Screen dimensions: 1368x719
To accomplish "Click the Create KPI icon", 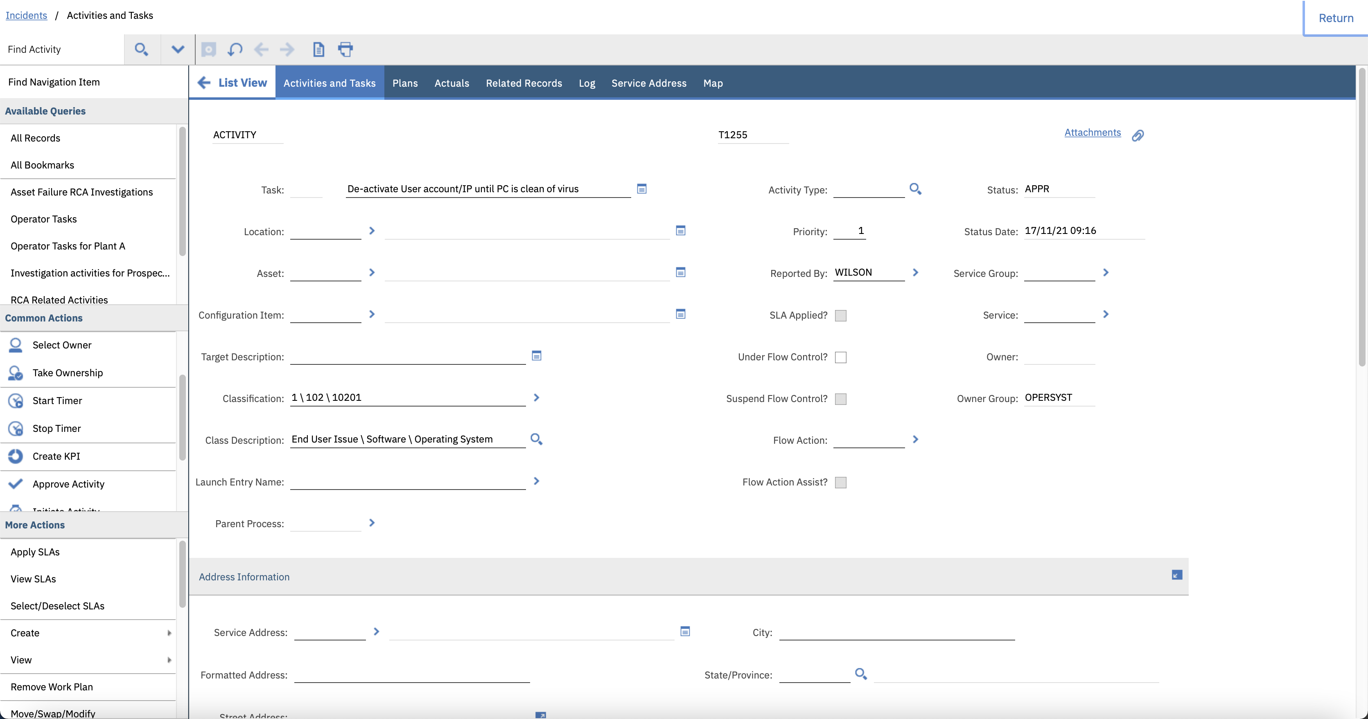I will (x=16, y=456).
